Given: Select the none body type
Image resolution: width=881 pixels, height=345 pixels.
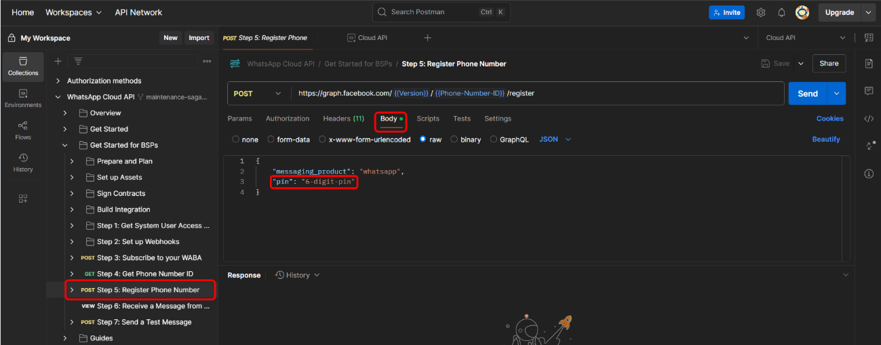Looking at the screenshot, I should coord(236,140).
